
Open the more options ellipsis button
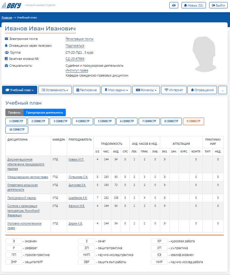[223, 90]
